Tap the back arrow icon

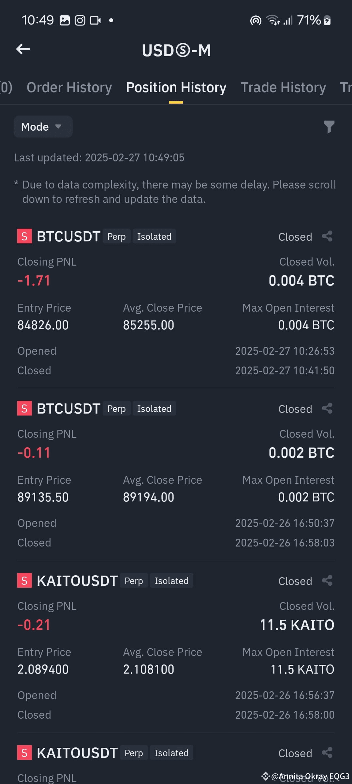(x=23, y=49)
